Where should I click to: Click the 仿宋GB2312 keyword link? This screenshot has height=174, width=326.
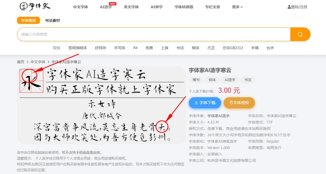coord(233,48)
